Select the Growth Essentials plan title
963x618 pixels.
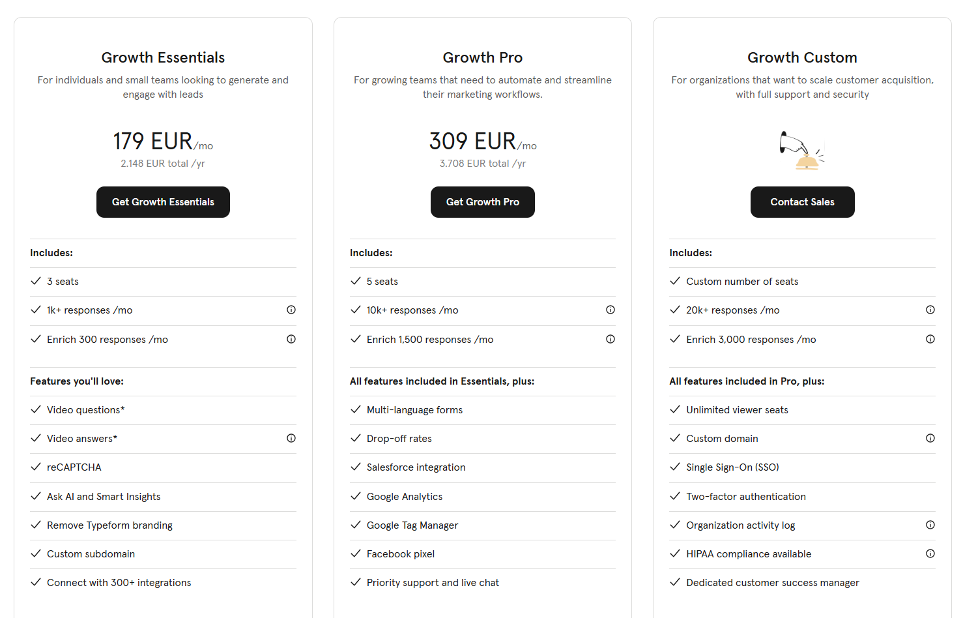pos(163,57)
